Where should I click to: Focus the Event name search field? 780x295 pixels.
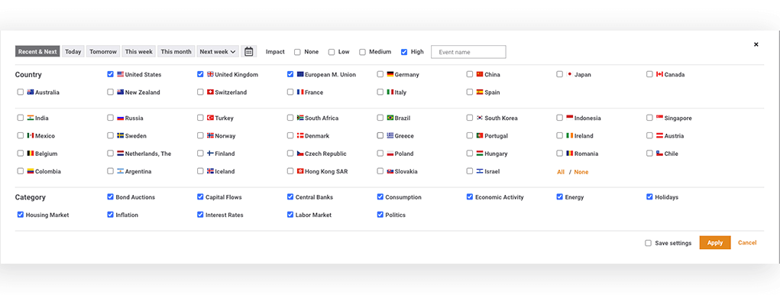[x=468, y=52]
